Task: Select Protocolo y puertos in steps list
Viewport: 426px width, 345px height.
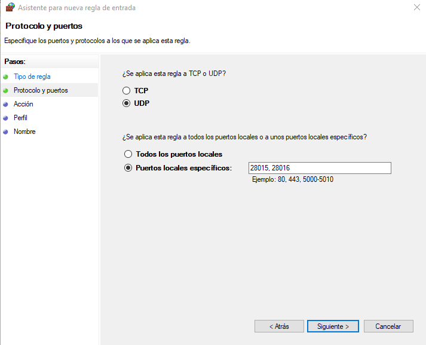Action: tap(41, 90)
